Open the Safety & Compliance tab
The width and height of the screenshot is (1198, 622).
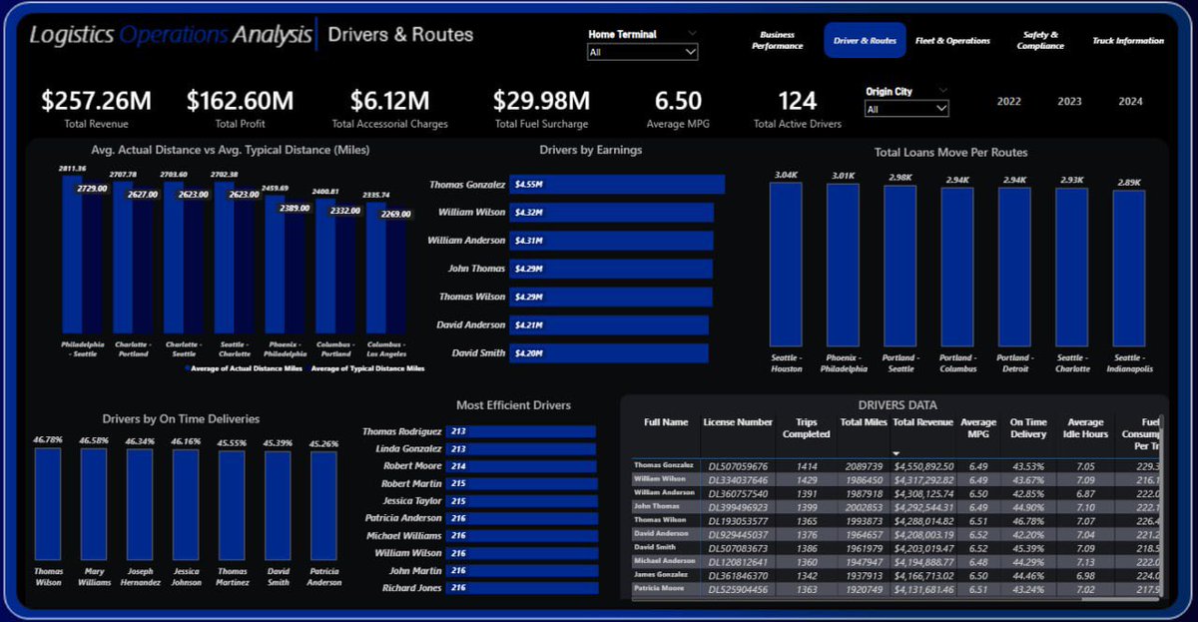(x=1040, y=40)
